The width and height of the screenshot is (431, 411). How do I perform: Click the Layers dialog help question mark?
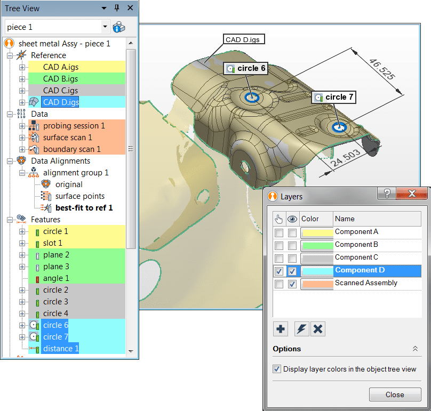pyautogui.click(x=387, y=194)
